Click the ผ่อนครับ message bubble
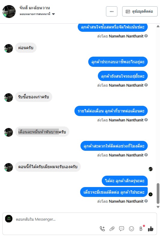Image resolution: width=160 pixels, height=238 pixels. click(26, 48)
